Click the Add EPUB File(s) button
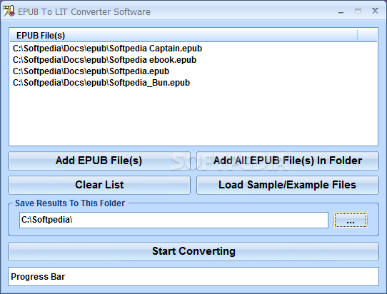Image resolution: width=387 pixels, height=294 pixels. [x=99, y=161]
